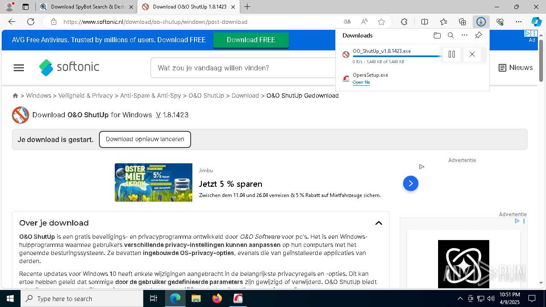Screen dimensions: 546x307
Task: Open the downloads folder icon
Action: (437, 35)
